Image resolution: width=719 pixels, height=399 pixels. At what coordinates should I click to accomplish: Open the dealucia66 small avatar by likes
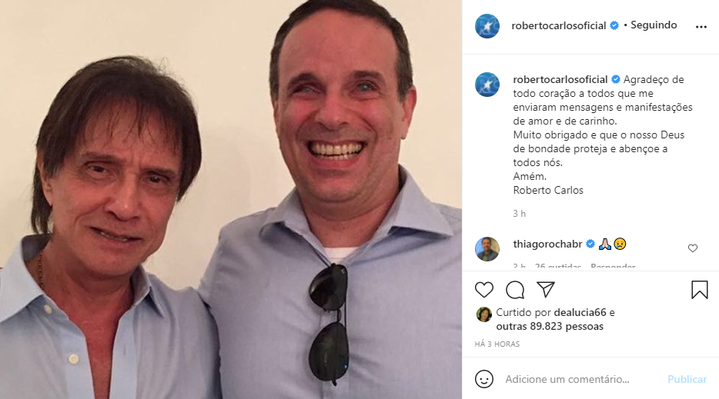(x=483, y=314)
